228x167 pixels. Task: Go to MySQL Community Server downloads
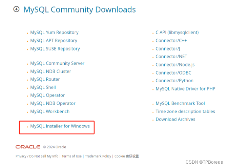(x=57, y=63)
